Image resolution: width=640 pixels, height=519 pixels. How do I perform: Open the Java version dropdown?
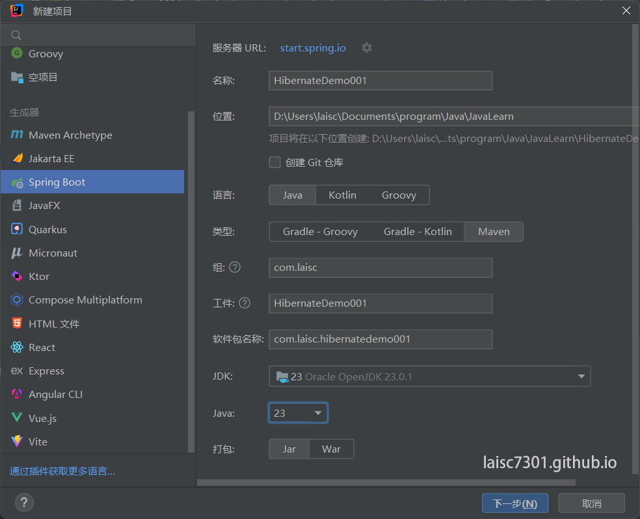(318, 412)
